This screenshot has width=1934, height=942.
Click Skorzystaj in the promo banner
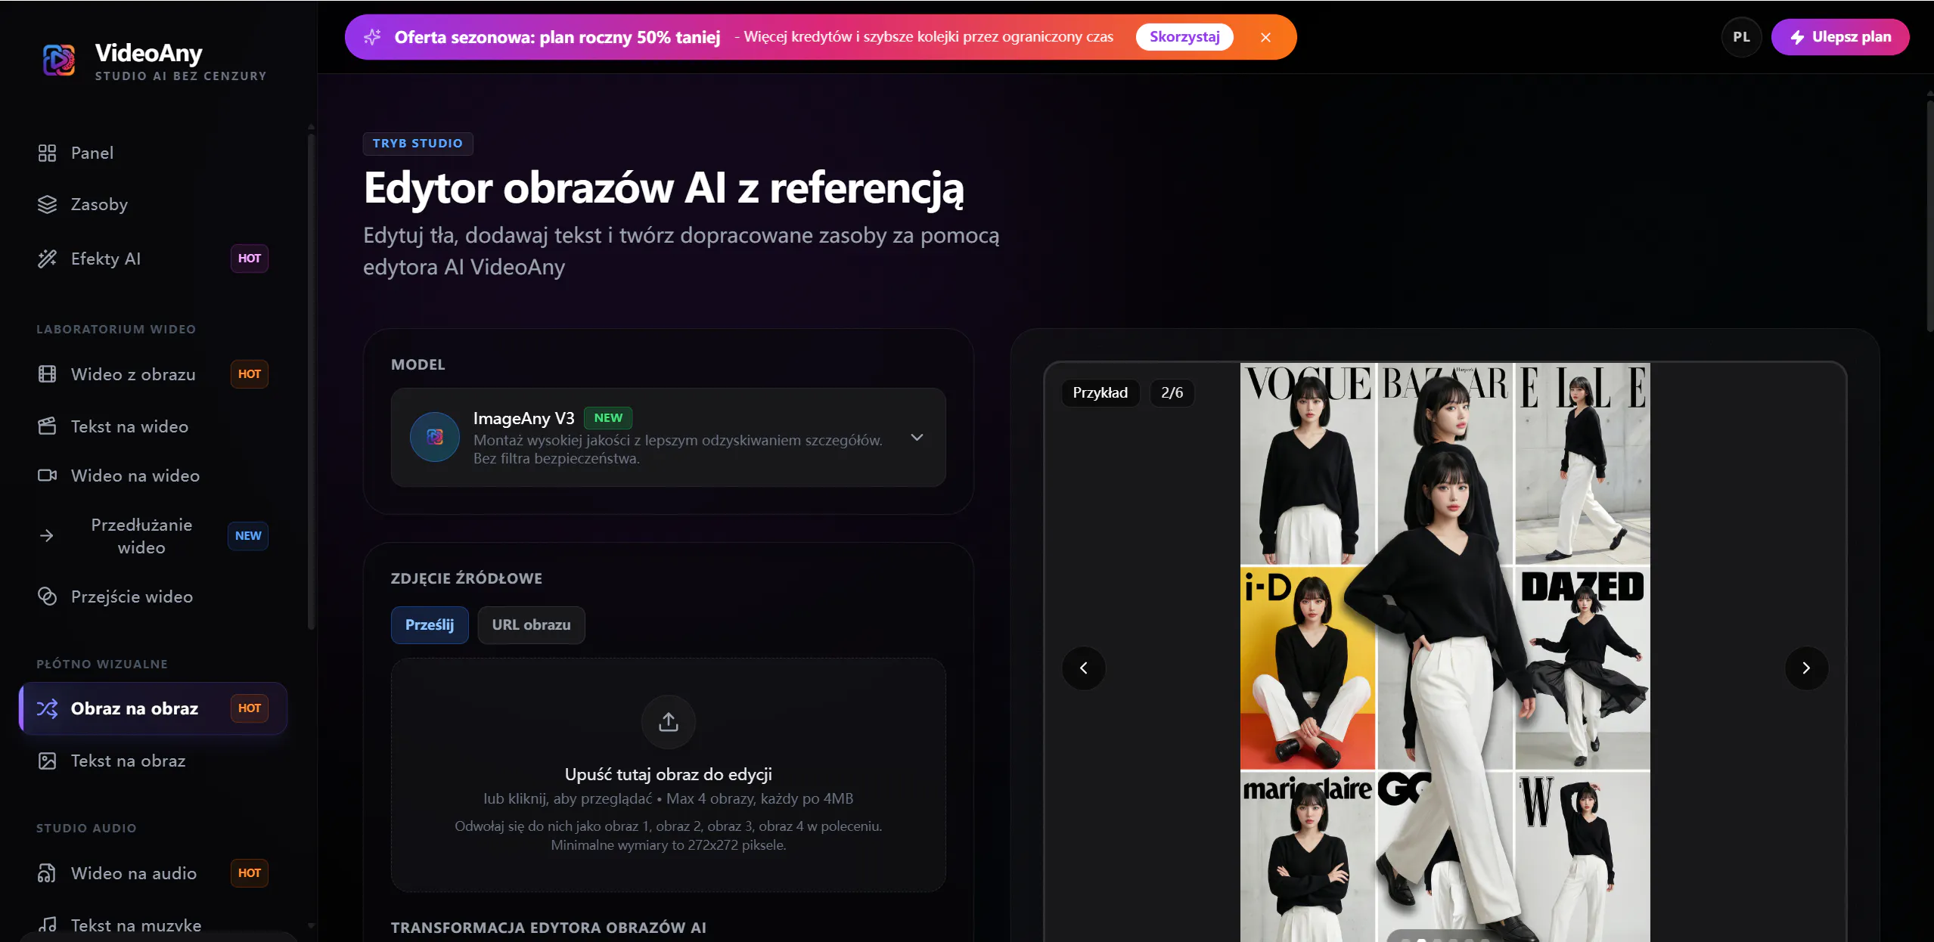(x=1184, y=37)
